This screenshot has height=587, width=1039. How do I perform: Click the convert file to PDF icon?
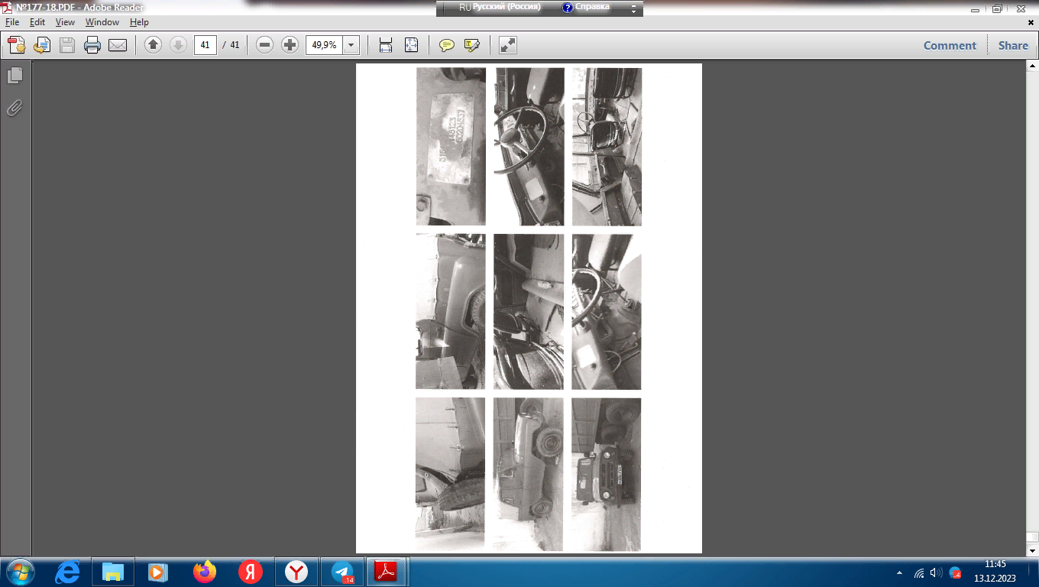(42, 45)
